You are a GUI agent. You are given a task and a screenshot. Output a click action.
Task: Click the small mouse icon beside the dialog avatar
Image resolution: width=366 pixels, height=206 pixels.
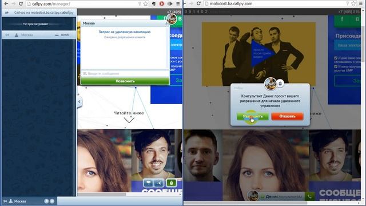(x=280, y=84)
